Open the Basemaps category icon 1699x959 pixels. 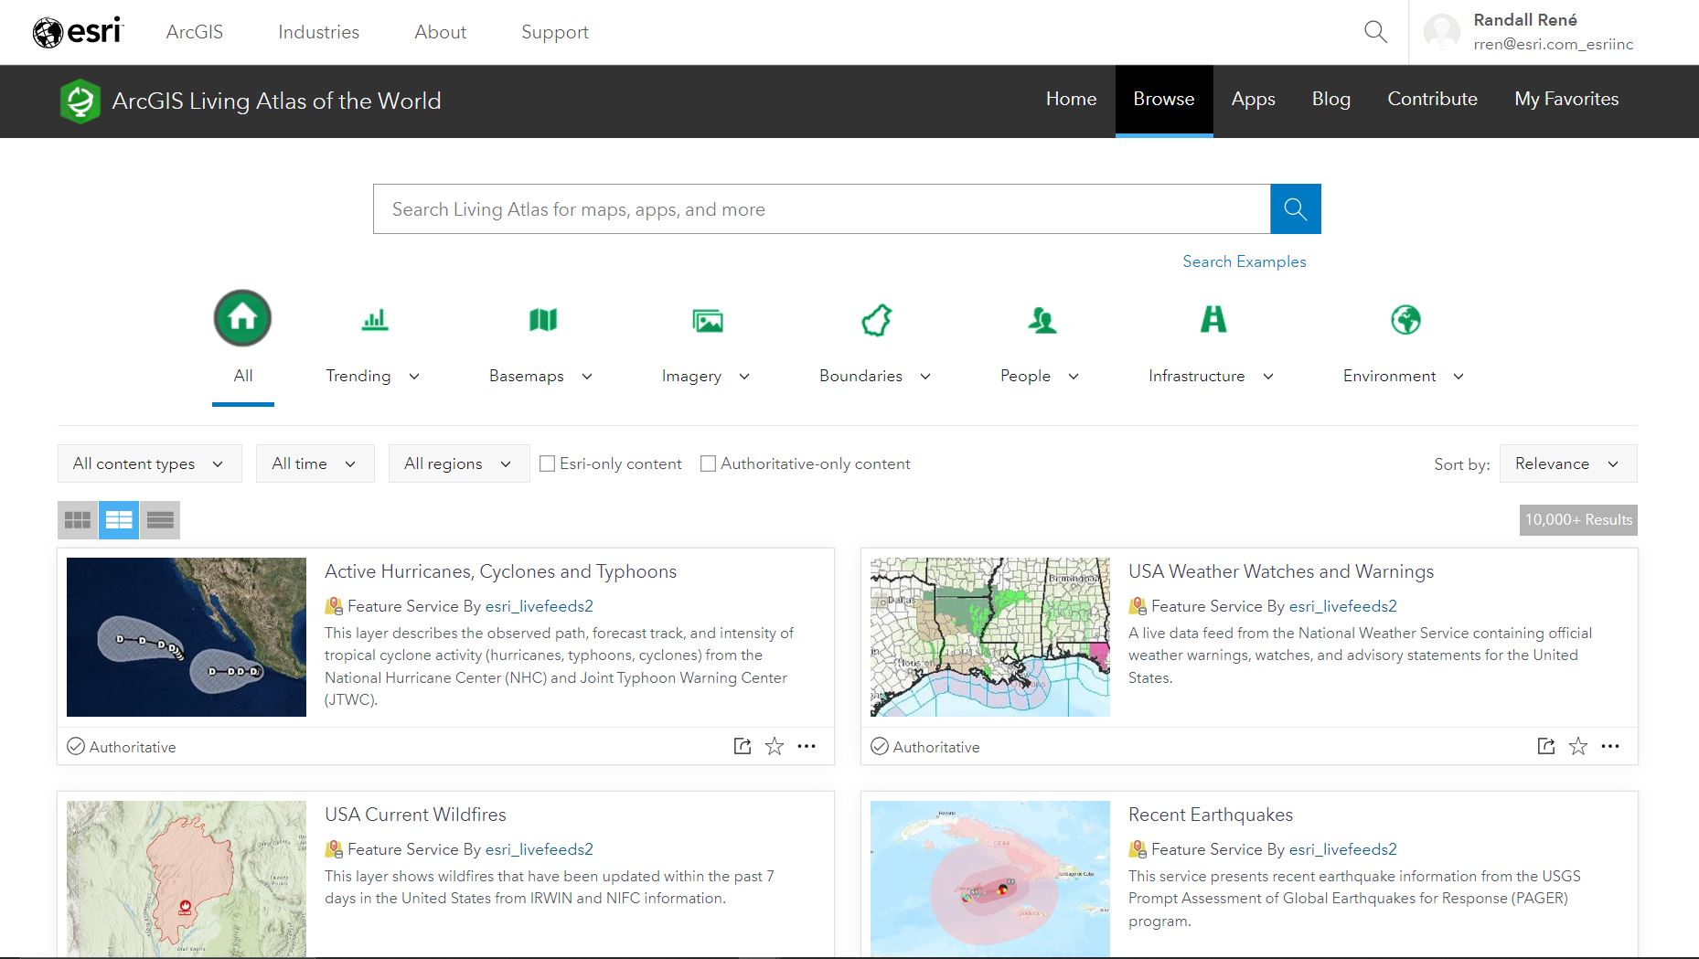[541, 320]
